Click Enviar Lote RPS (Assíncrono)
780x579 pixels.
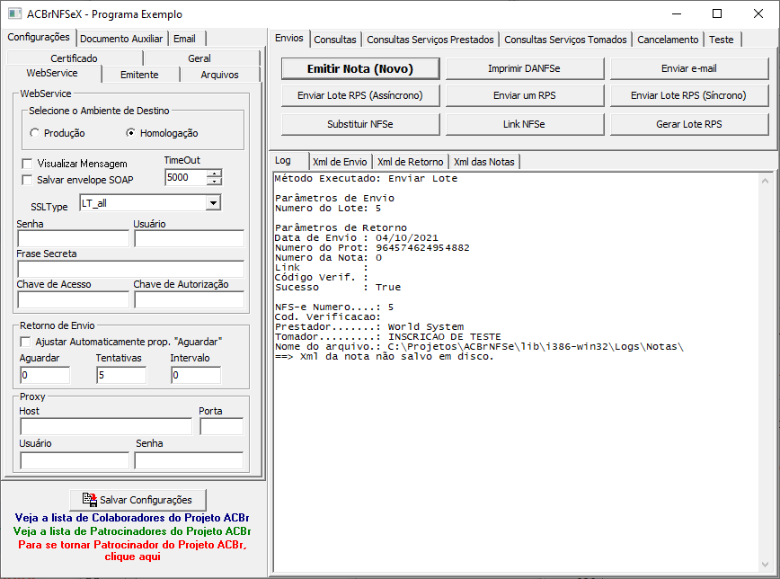pyautogui.click(x=360, y=95)
